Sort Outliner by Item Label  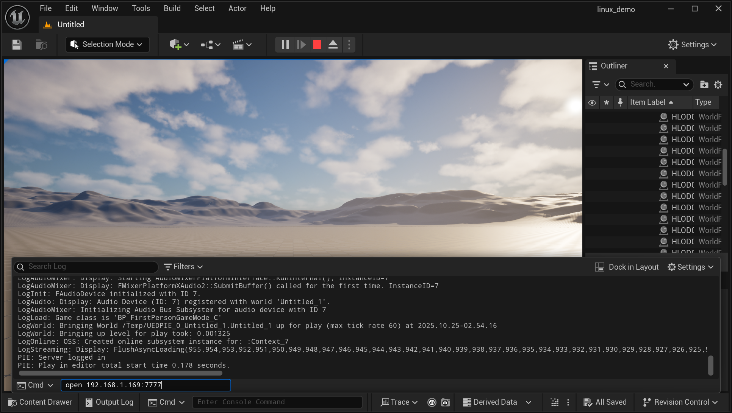pos(660,102)
